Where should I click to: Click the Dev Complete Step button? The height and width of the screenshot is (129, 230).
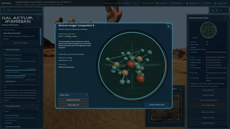208,105
